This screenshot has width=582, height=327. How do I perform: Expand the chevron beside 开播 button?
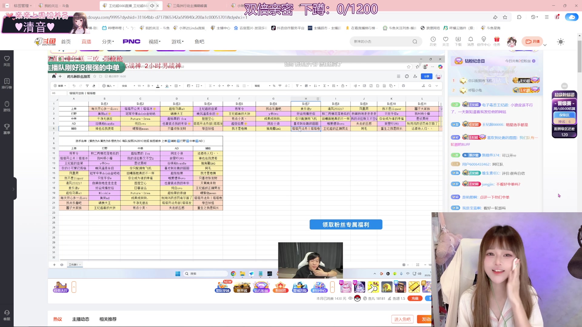coord(545,45)
